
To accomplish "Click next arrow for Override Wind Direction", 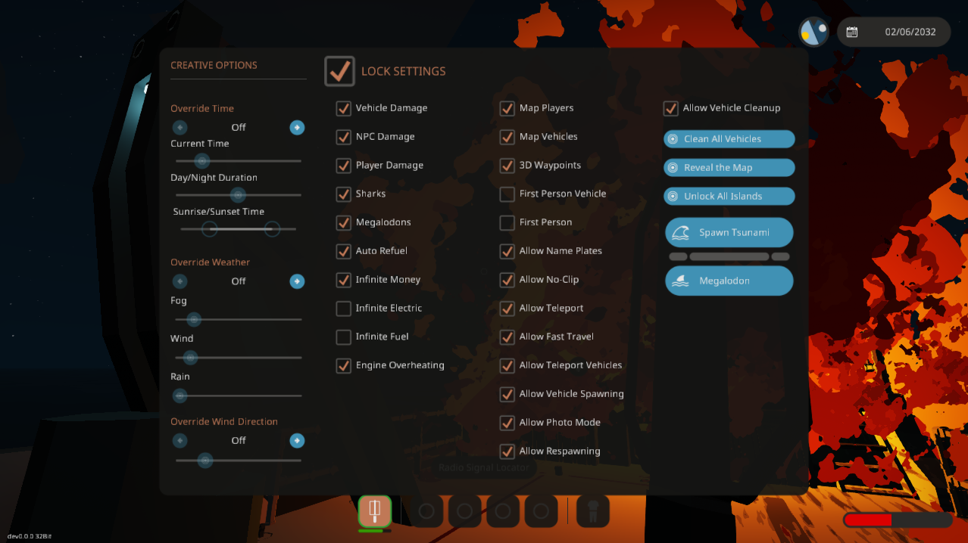I will [298, 440].
